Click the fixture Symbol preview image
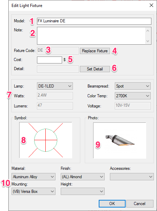Viewport: 157px width, 211px height. [46, 140]
